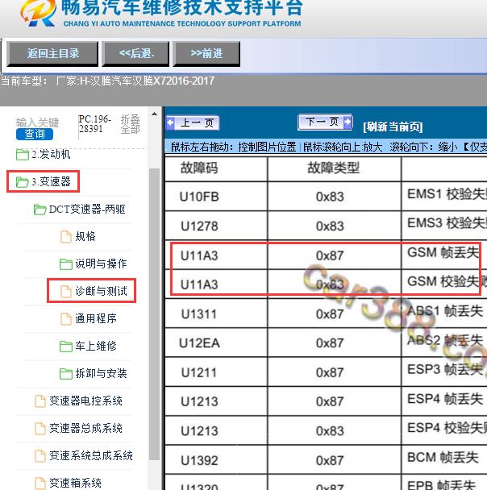The image size is (487, 490).
Task: Click the ESP3 帧丢失 description cell
Action: pos(444,372)
